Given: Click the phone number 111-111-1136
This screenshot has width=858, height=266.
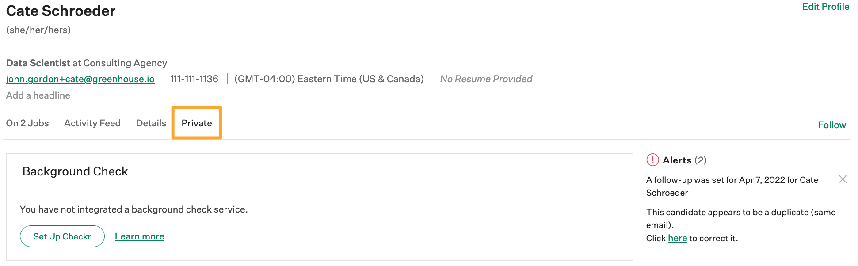Looking at the screenshot, I should pos(194,79).
